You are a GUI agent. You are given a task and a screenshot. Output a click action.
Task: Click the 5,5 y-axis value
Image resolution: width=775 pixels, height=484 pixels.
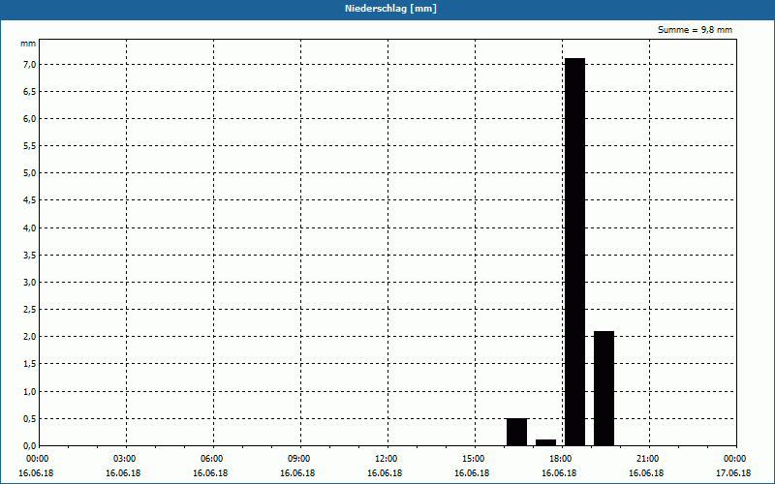(x=29, y=146)
